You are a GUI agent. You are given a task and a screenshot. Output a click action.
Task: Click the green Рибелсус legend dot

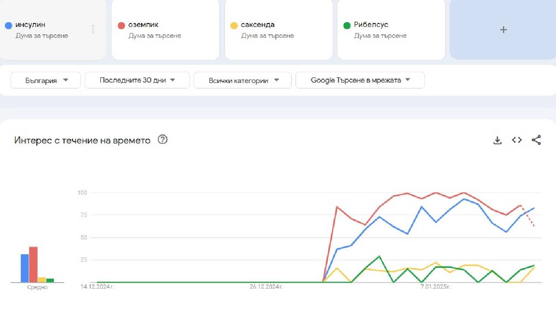coord(347,25)
